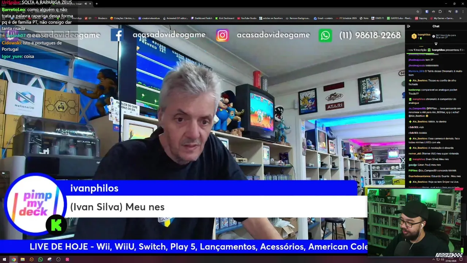The height and width of the screenshot is (263, 467).
Task: Click the taskbar date and time
Action: (x=451, y=259)
